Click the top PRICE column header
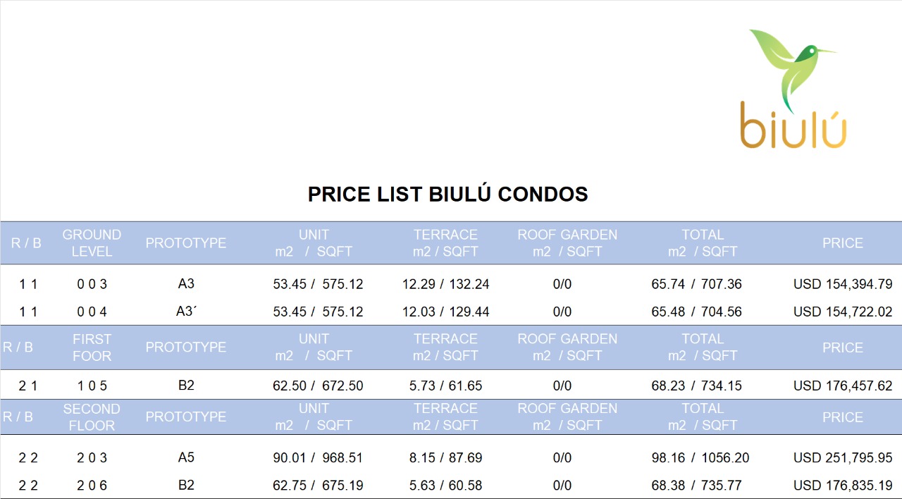This screenshot has width=902, height=499. (x=843, y=243)
